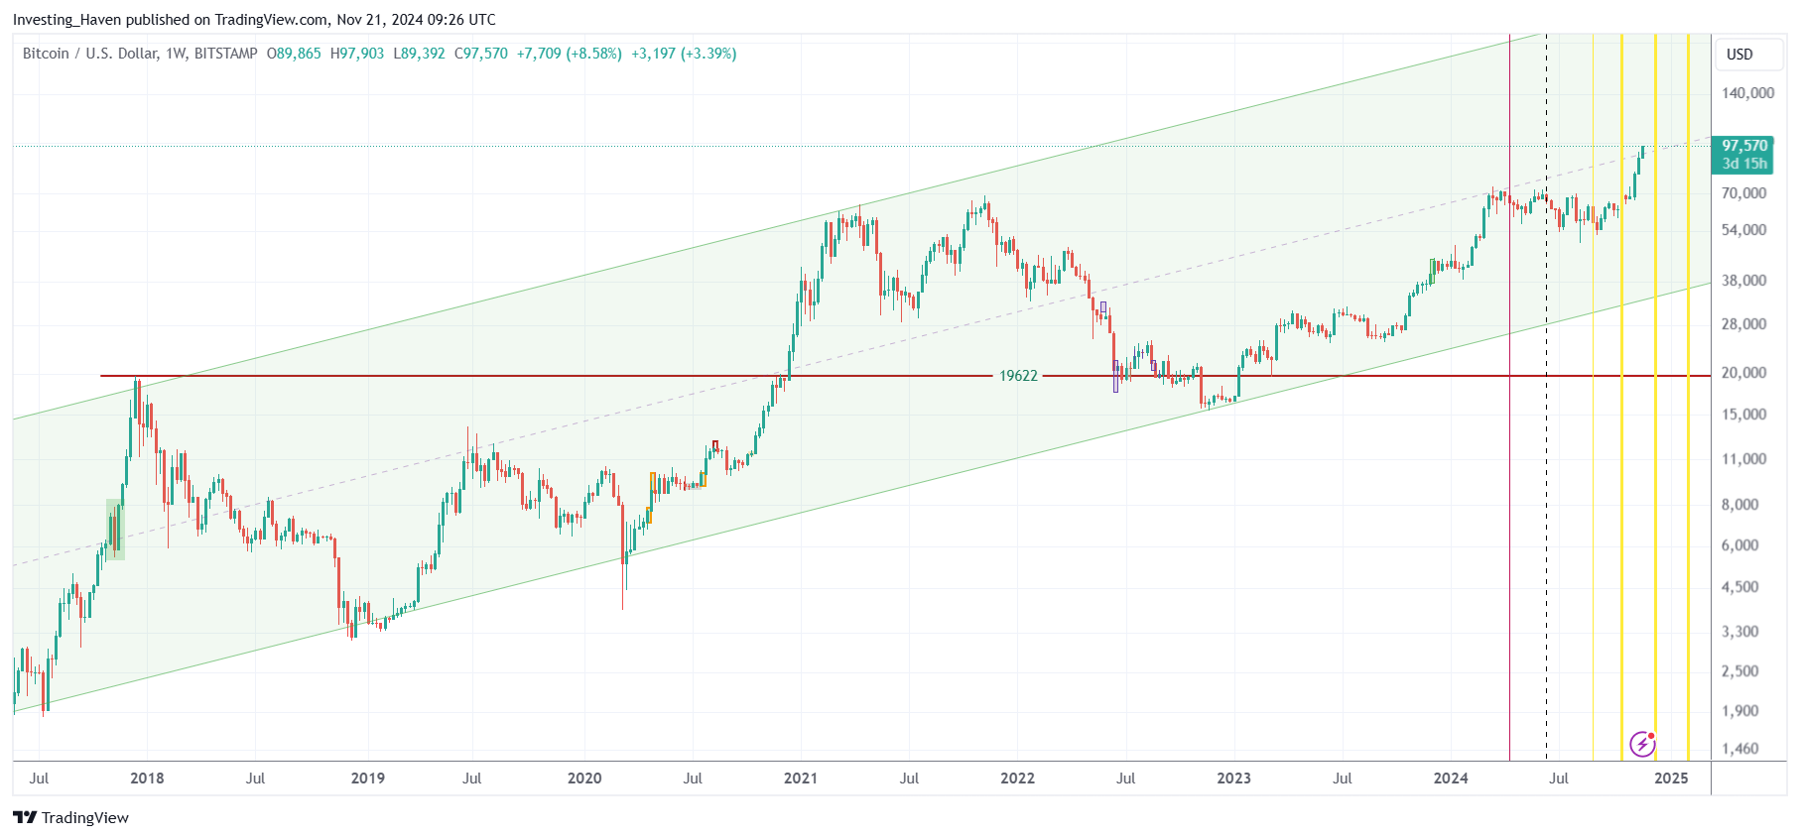Screen dimensions: 1800x839
Task: Click the solid black vertical line
Action: click(x=1509, y=397)
